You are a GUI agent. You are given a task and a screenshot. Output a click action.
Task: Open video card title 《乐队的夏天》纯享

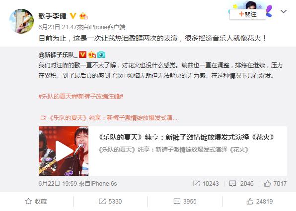coord(186,137)
